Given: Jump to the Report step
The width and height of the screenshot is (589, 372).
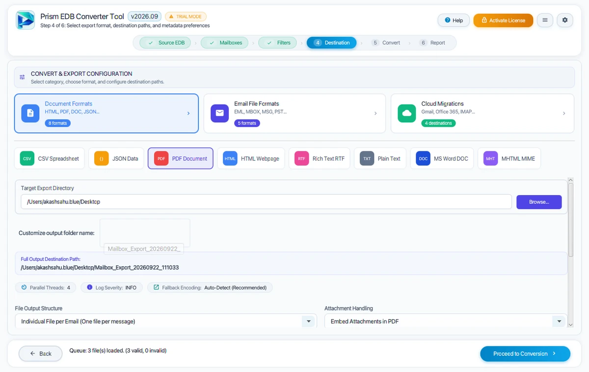Looking at the screenshot, I should click(432, 43).
